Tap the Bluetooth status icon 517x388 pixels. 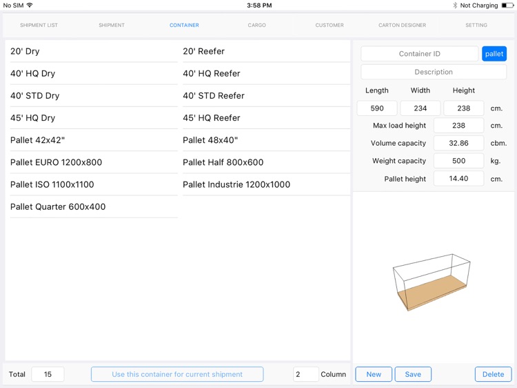pyautogui.click(x=455, y=6)
